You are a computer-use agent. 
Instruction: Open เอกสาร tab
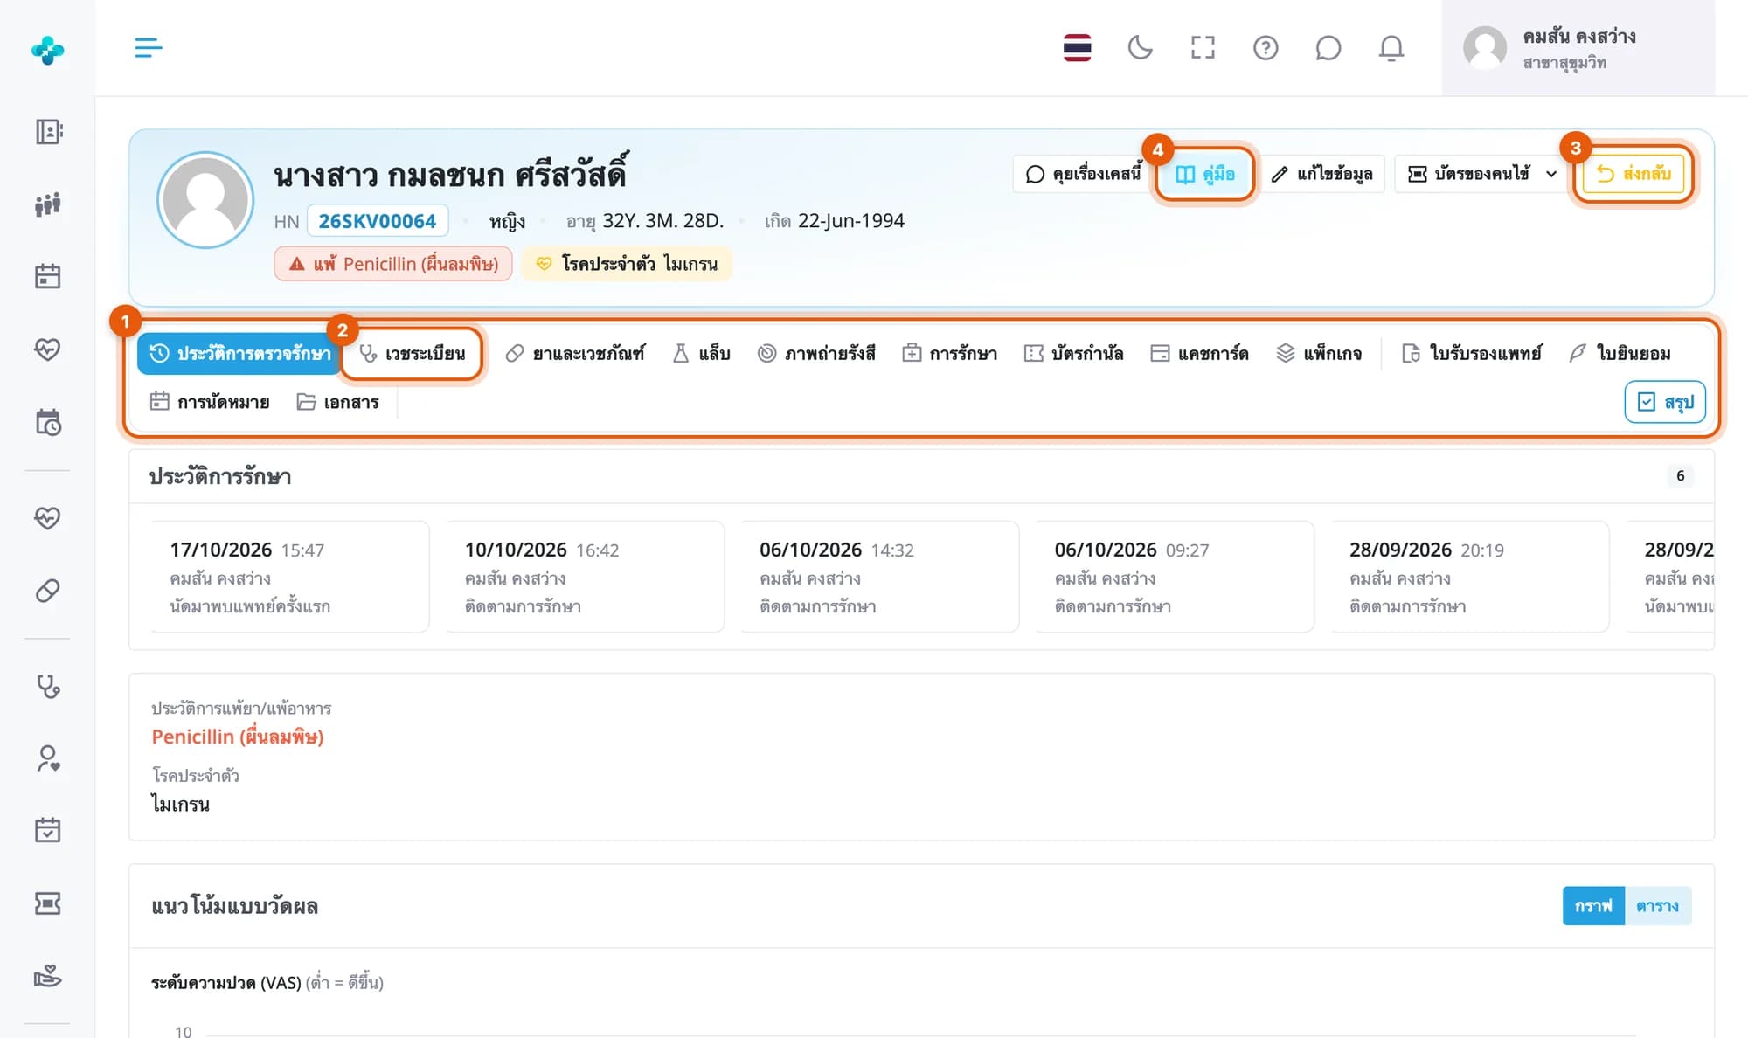[337, 402]
